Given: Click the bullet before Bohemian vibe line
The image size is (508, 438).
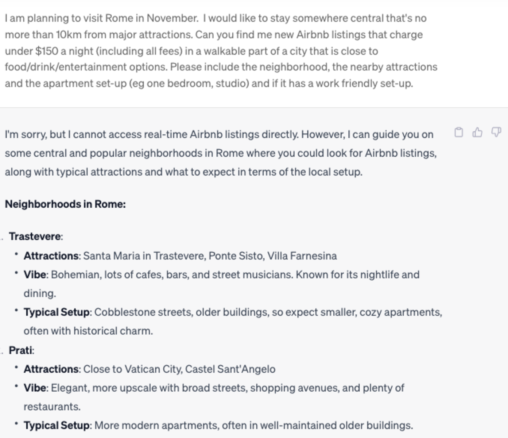Looking at the screenshot, I should 16,273.
